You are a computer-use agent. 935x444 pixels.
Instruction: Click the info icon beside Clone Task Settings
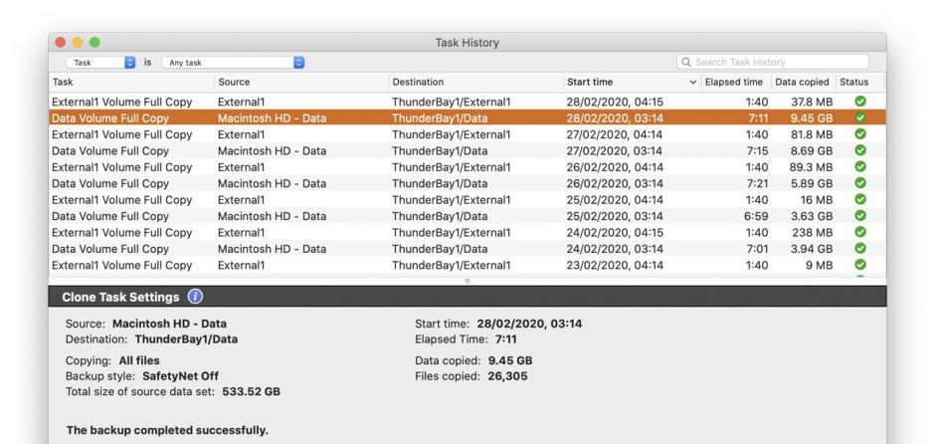point(195,297)
